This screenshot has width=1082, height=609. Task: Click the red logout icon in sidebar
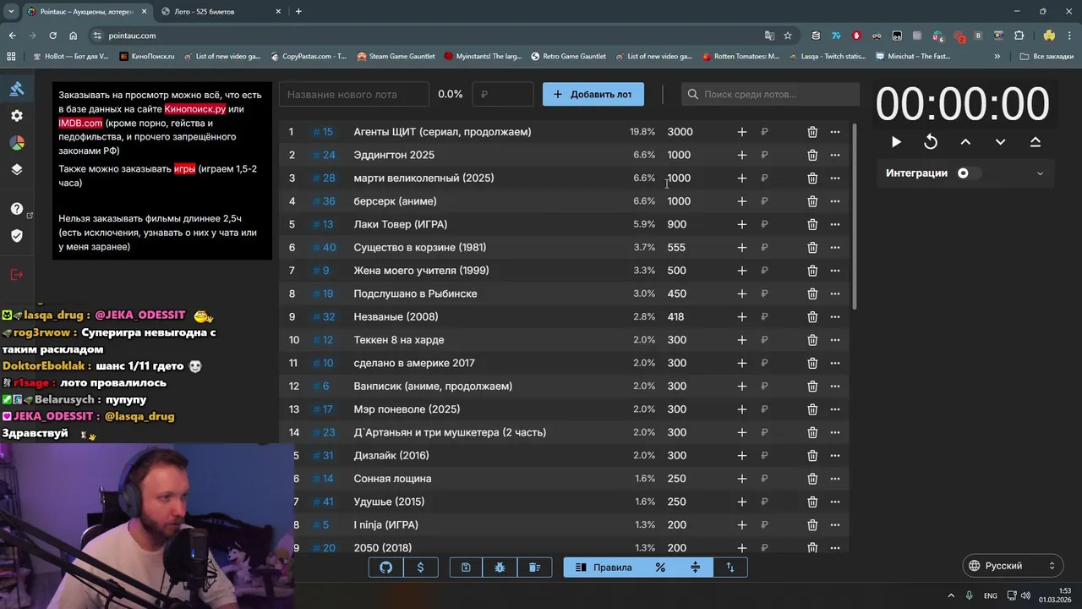point(17,274)
